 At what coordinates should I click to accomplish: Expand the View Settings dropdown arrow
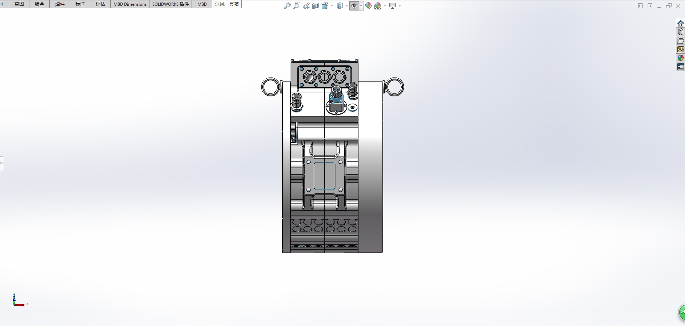[399, 6]
